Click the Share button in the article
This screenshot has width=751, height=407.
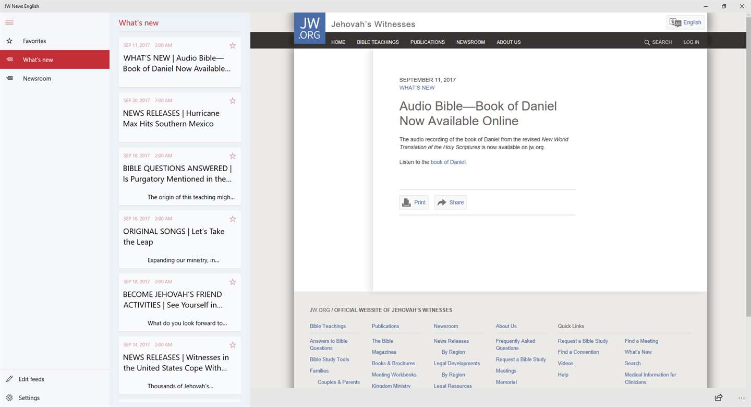(x=451, y=202)
